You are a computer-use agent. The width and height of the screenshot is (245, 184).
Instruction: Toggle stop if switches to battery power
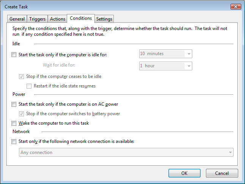pos(21,114)
